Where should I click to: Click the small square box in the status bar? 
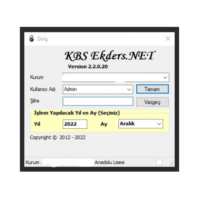(159, 163)
